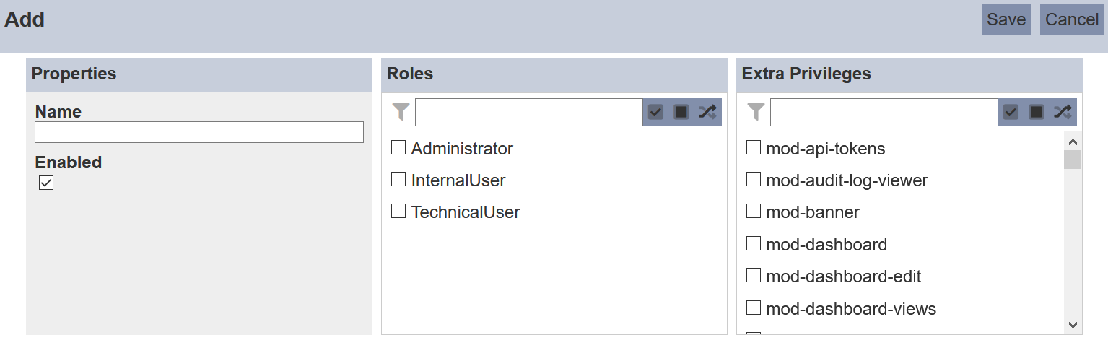The width and height of the screenshot is (1108, 340).
Task: Focus the Roles filter text box
Action: click(x=528, y=112)
